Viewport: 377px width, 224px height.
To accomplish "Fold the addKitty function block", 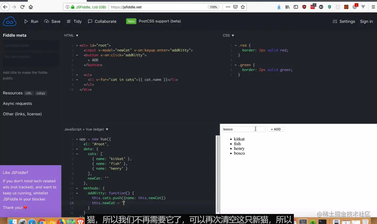I will coord(77,193).
